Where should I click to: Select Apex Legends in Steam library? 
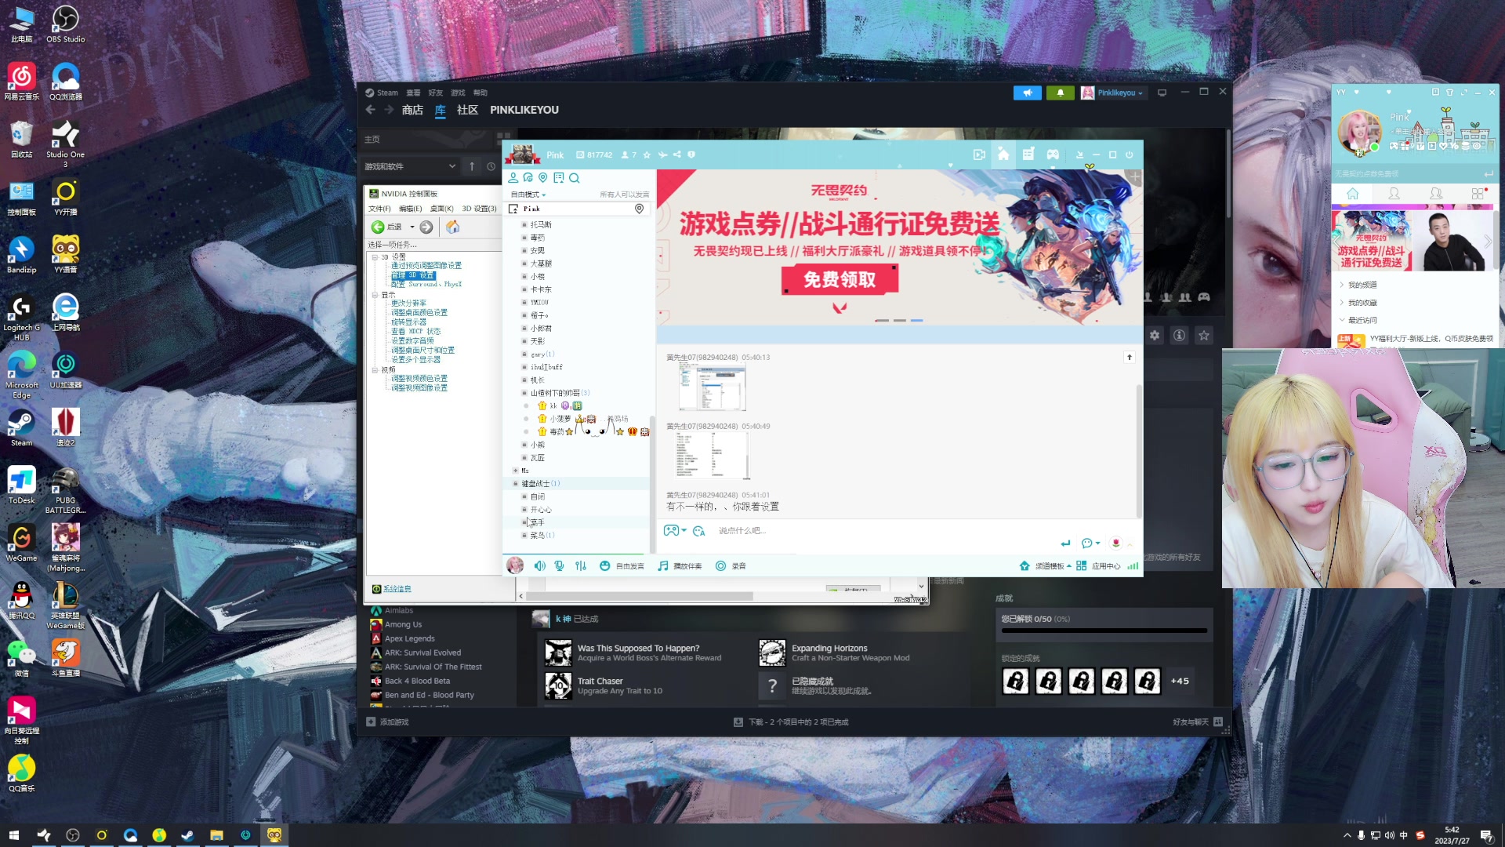pos(409,639)
